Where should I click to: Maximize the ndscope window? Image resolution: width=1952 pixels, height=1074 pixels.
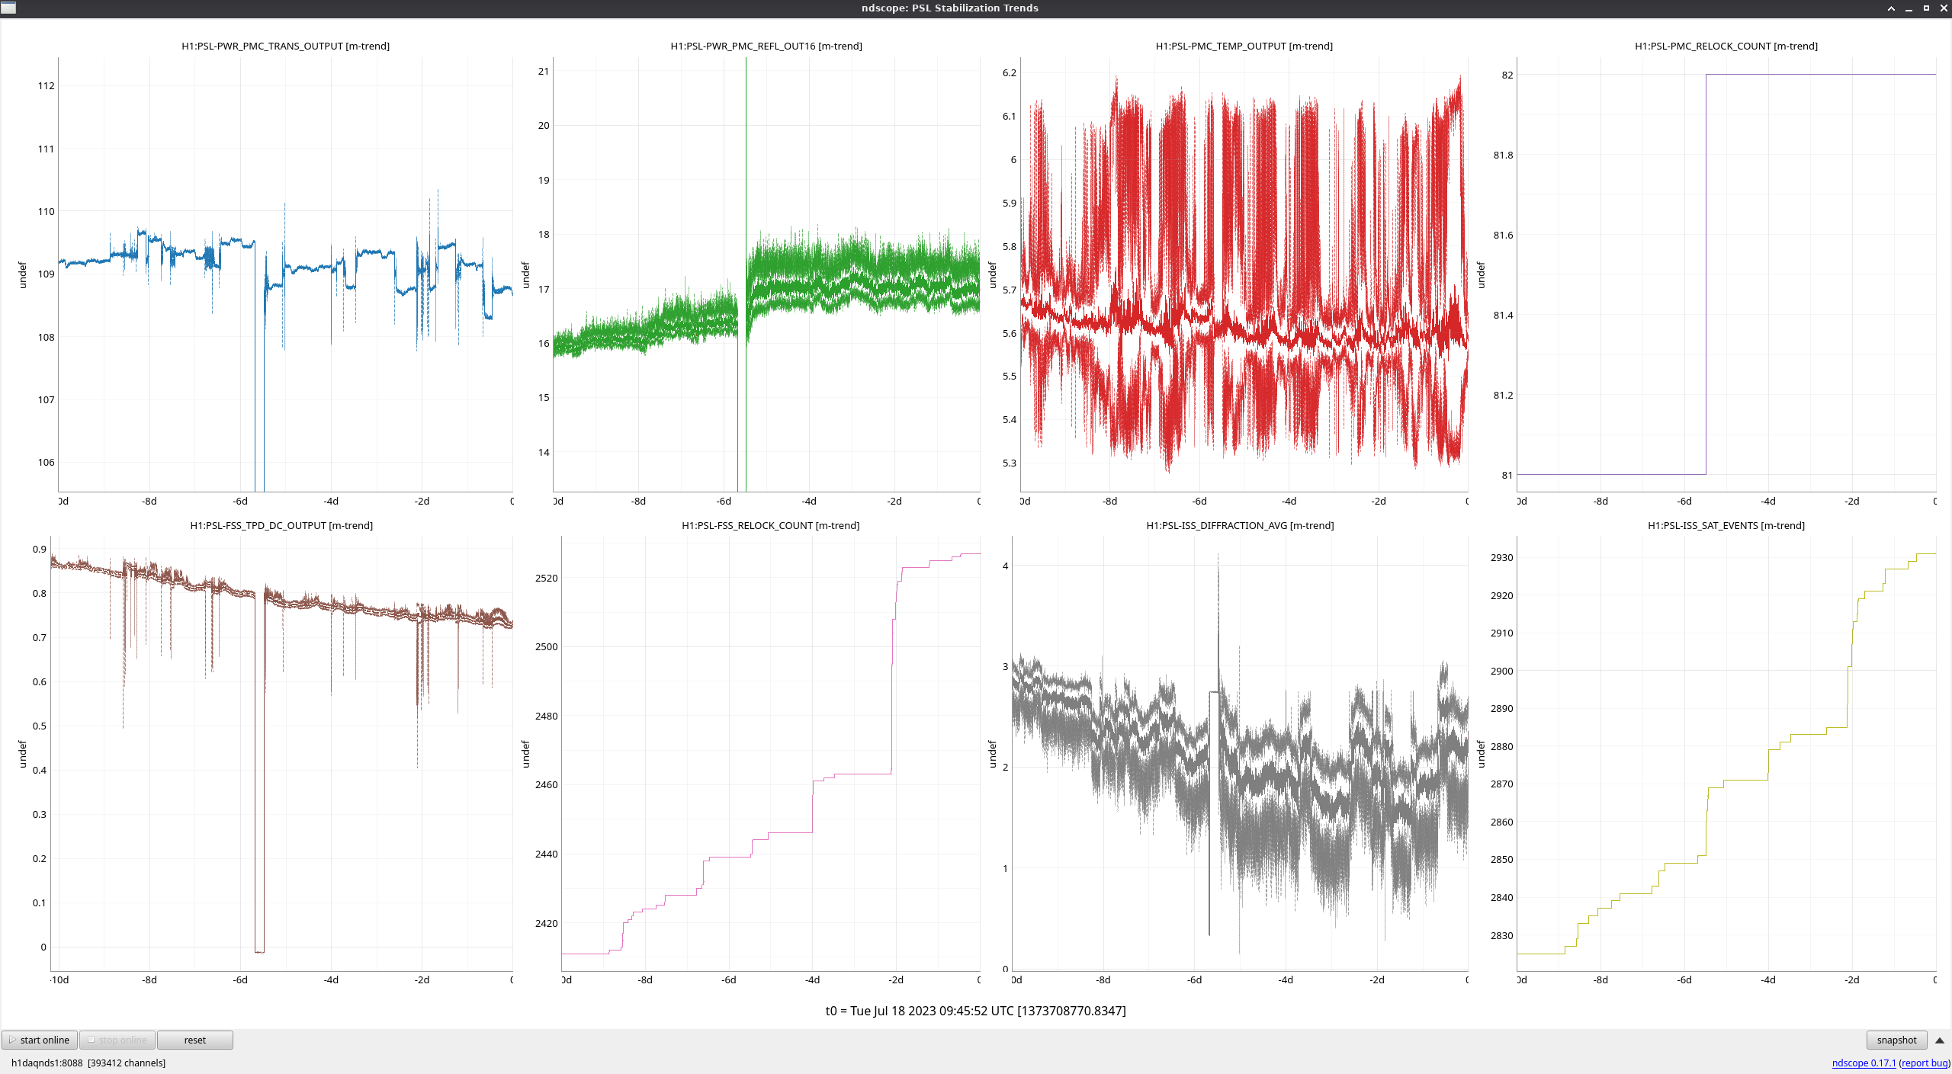pyautogui.click(x=1926, y=8)
